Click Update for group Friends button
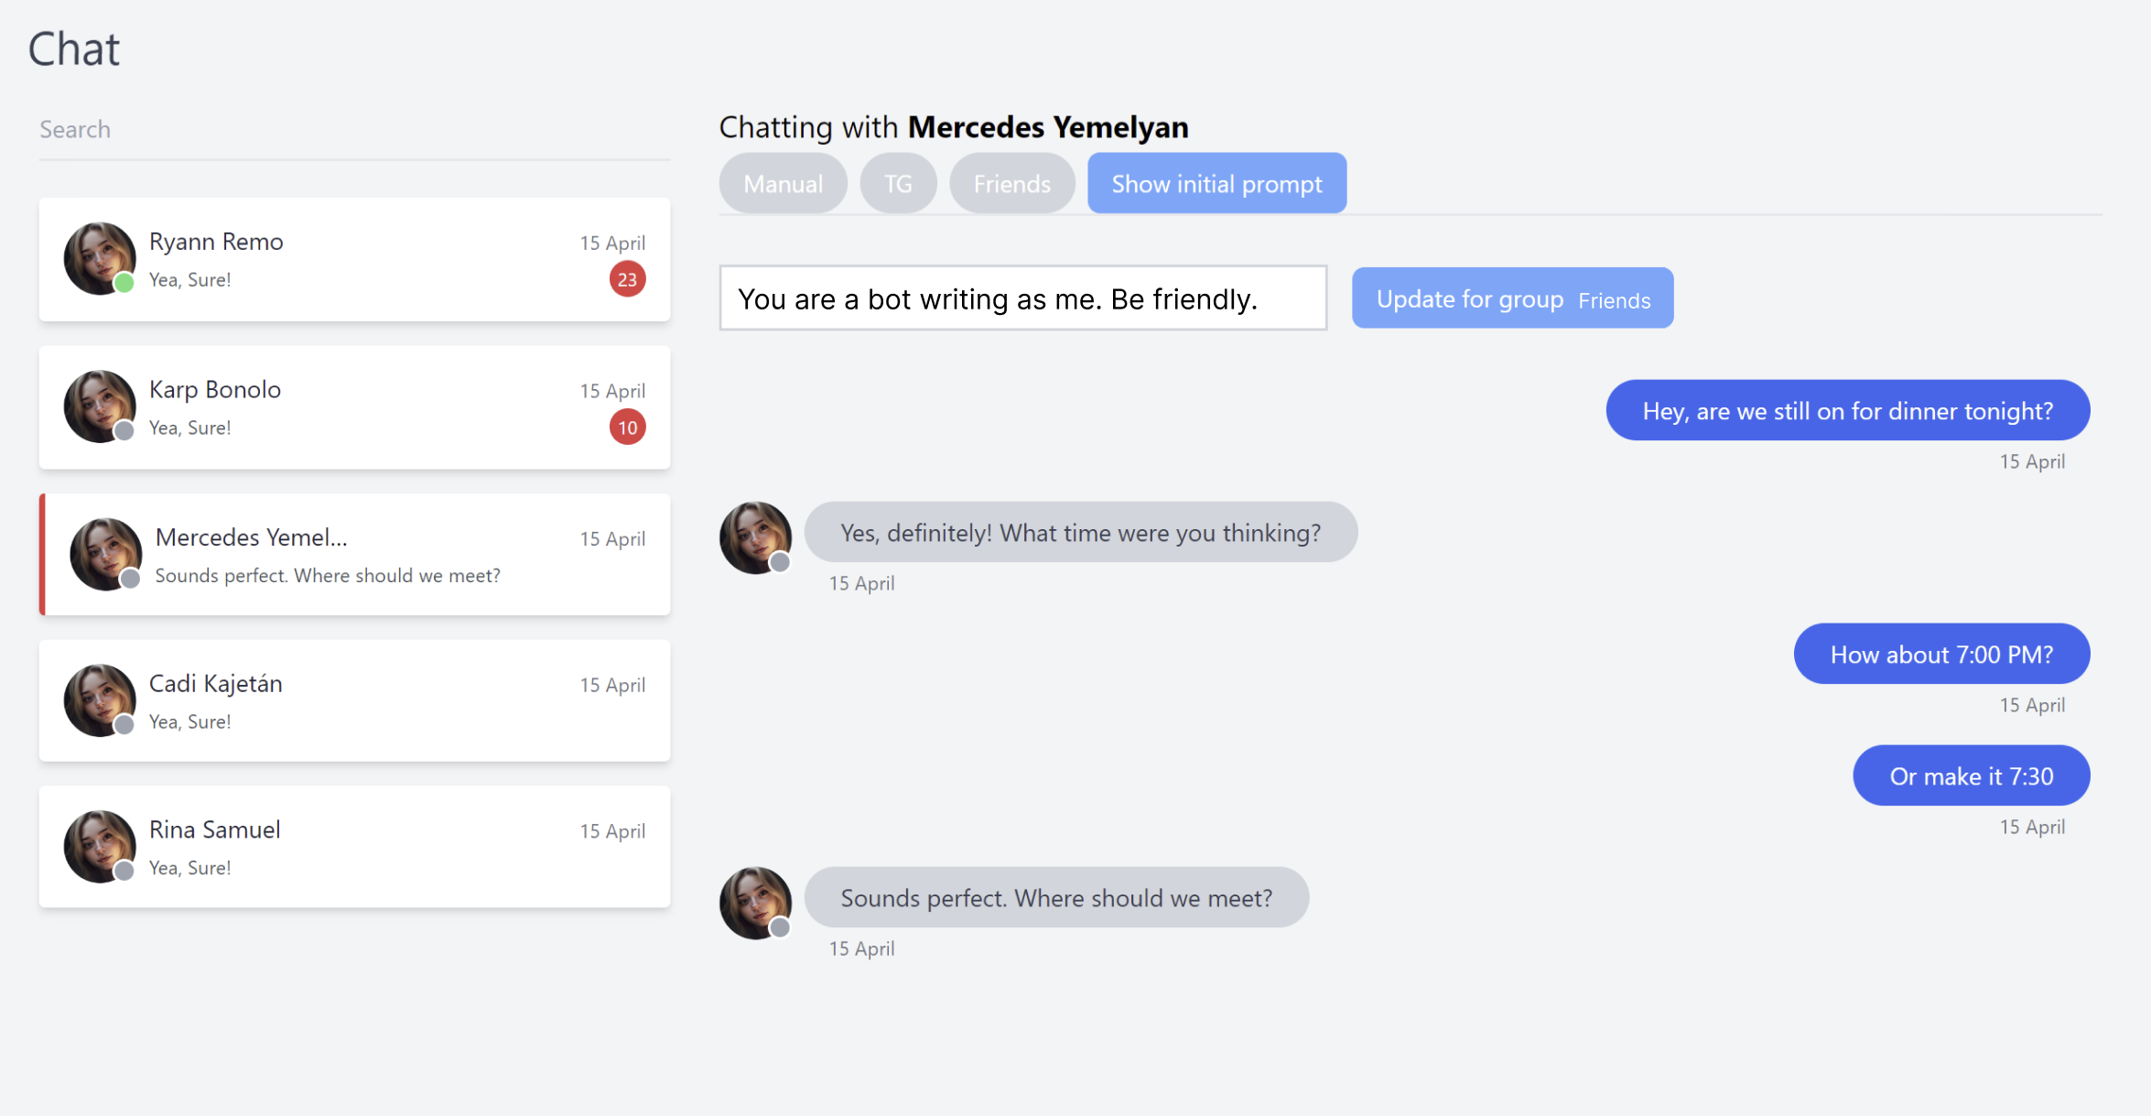2151x1116 pixels. click(x=1512, y=298)
